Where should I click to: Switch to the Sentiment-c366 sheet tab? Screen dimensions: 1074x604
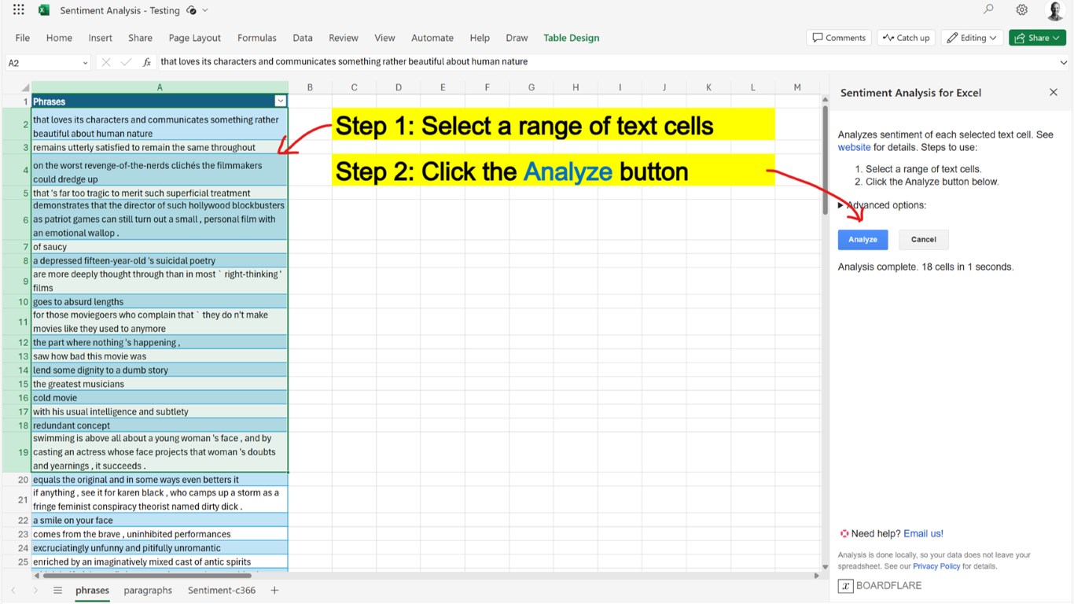(222, 591)
